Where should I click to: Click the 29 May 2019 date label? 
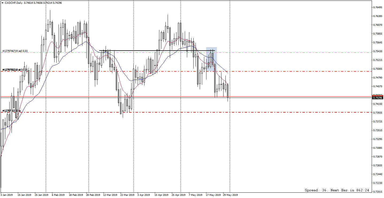pyautogui.click(x=230, y=195)
